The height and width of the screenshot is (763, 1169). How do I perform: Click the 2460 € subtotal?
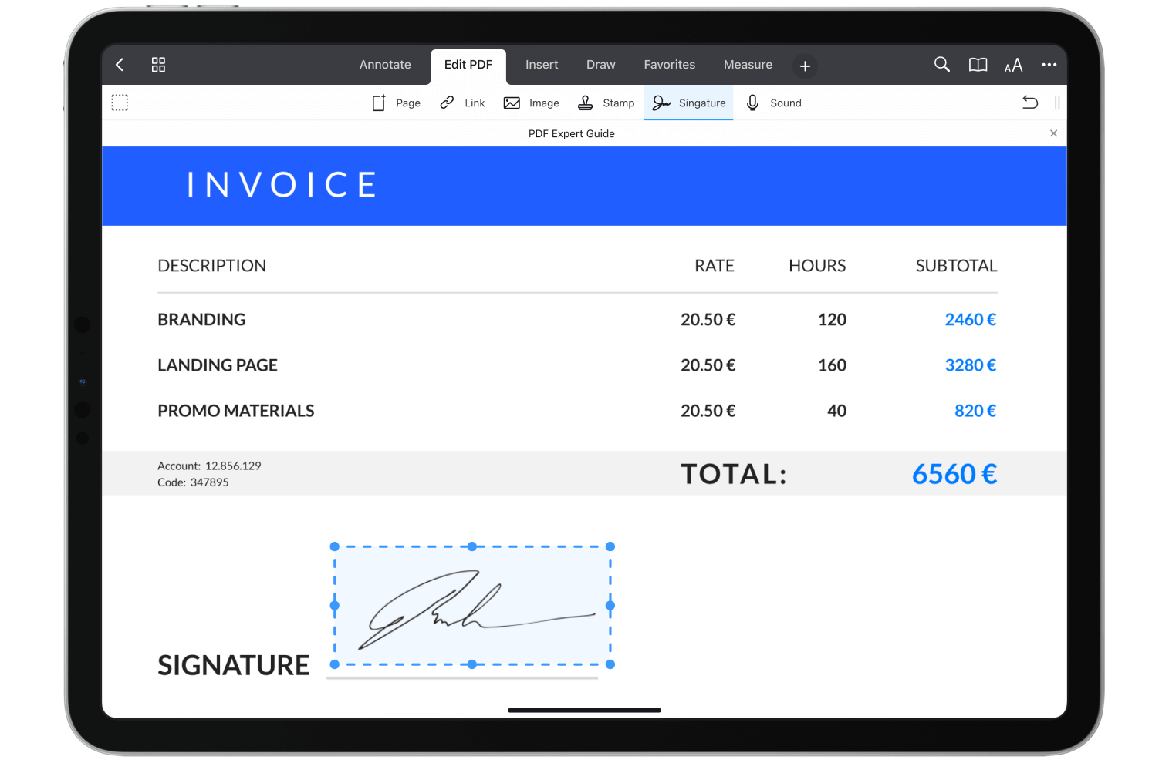tap(971, 320)
